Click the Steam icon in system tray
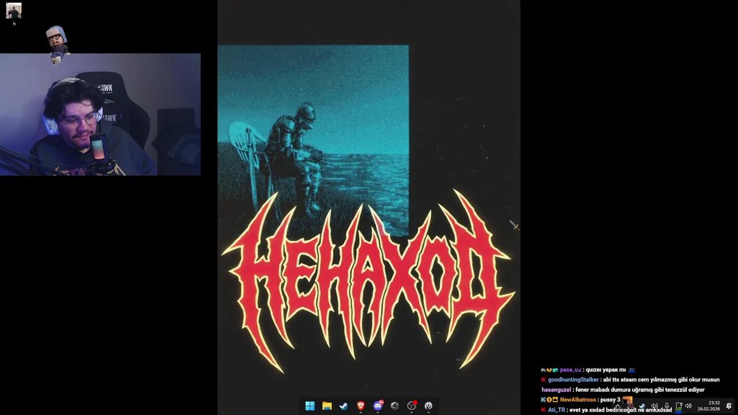Screen dimensions: 738x415 (642, 406)
